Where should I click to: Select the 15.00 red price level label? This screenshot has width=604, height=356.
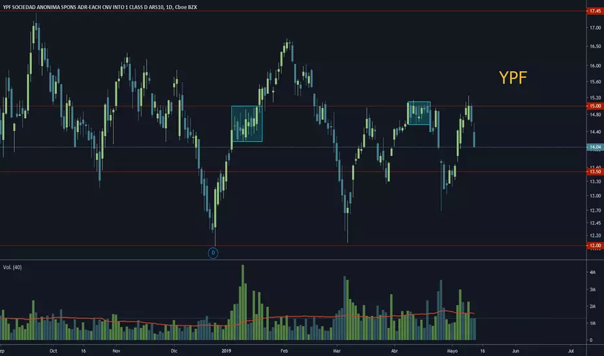[595, 106]
